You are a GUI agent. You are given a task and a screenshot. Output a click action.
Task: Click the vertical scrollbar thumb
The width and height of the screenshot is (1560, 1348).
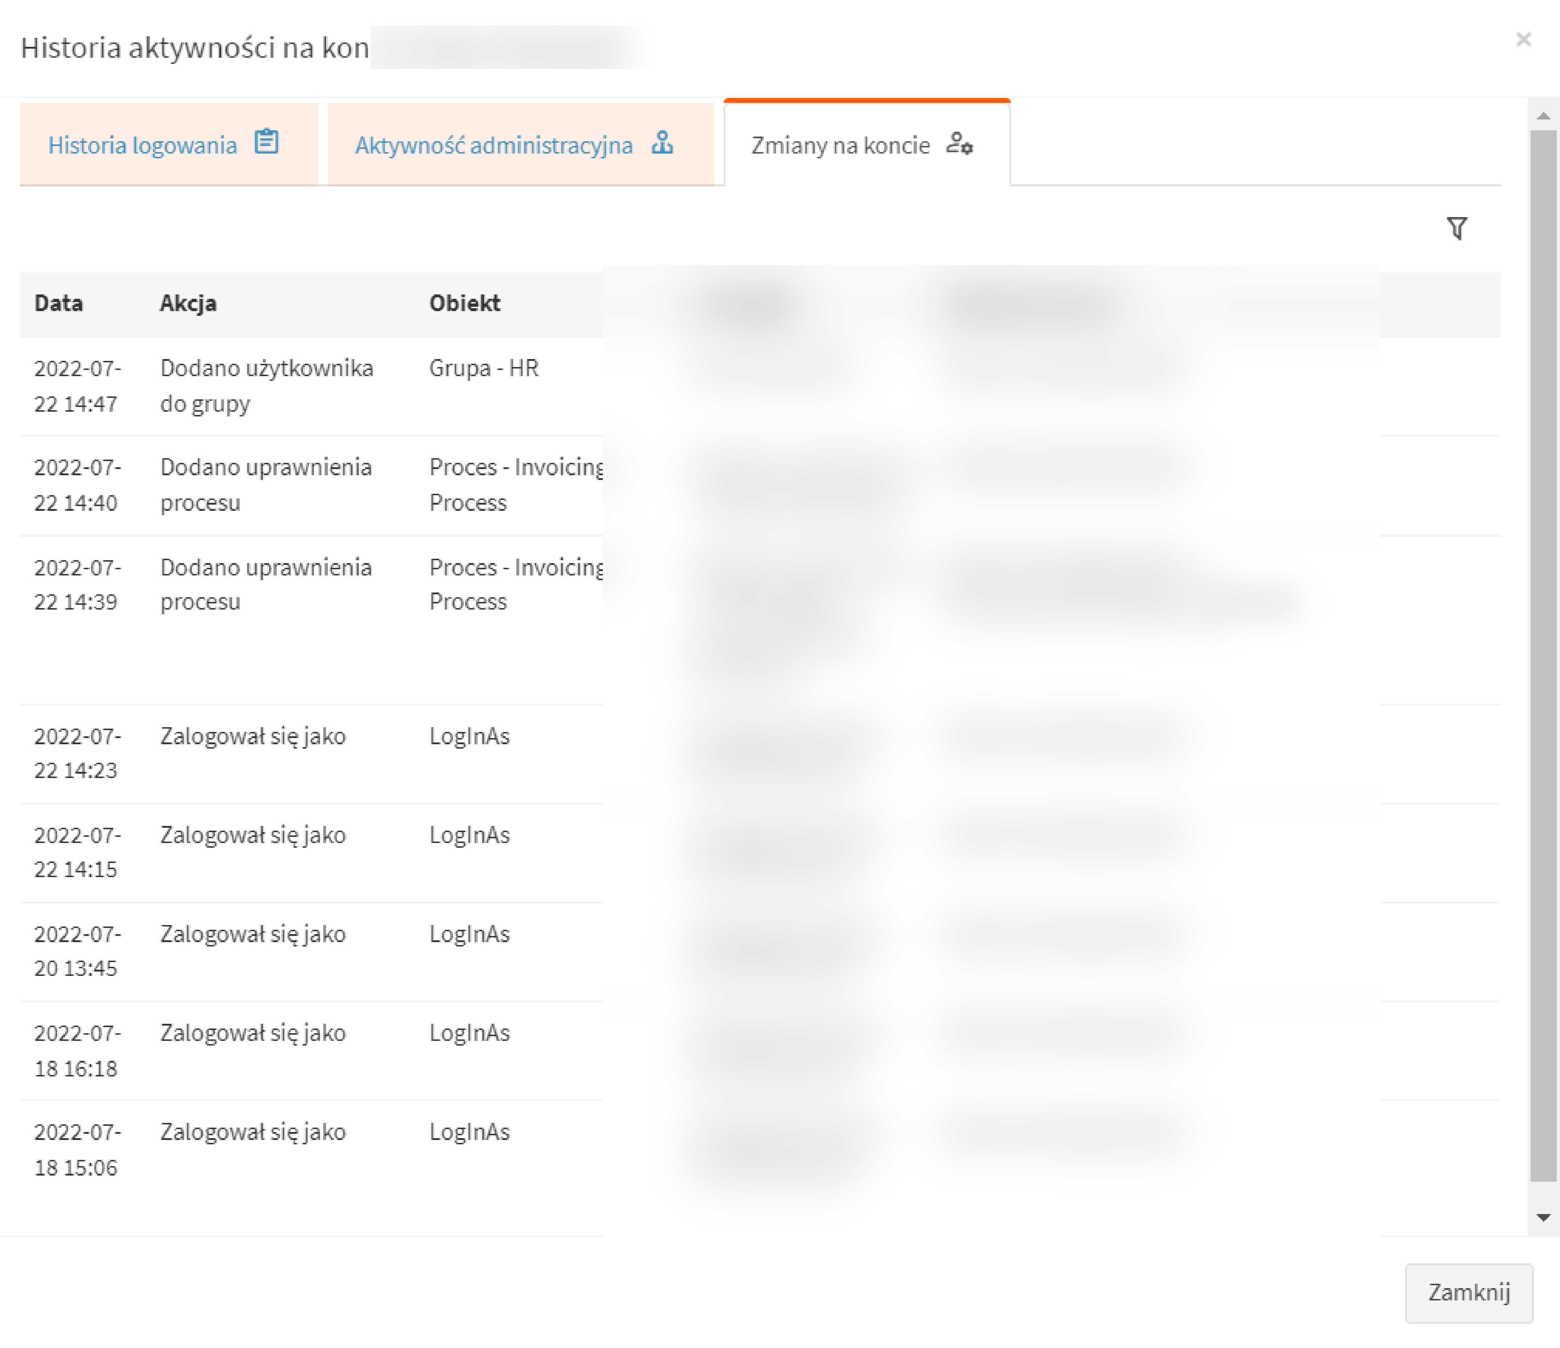click(1543, 655)
